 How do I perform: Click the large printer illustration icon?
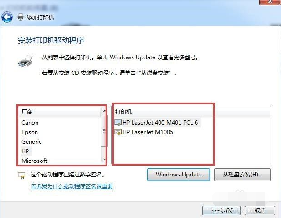[26, 61]
